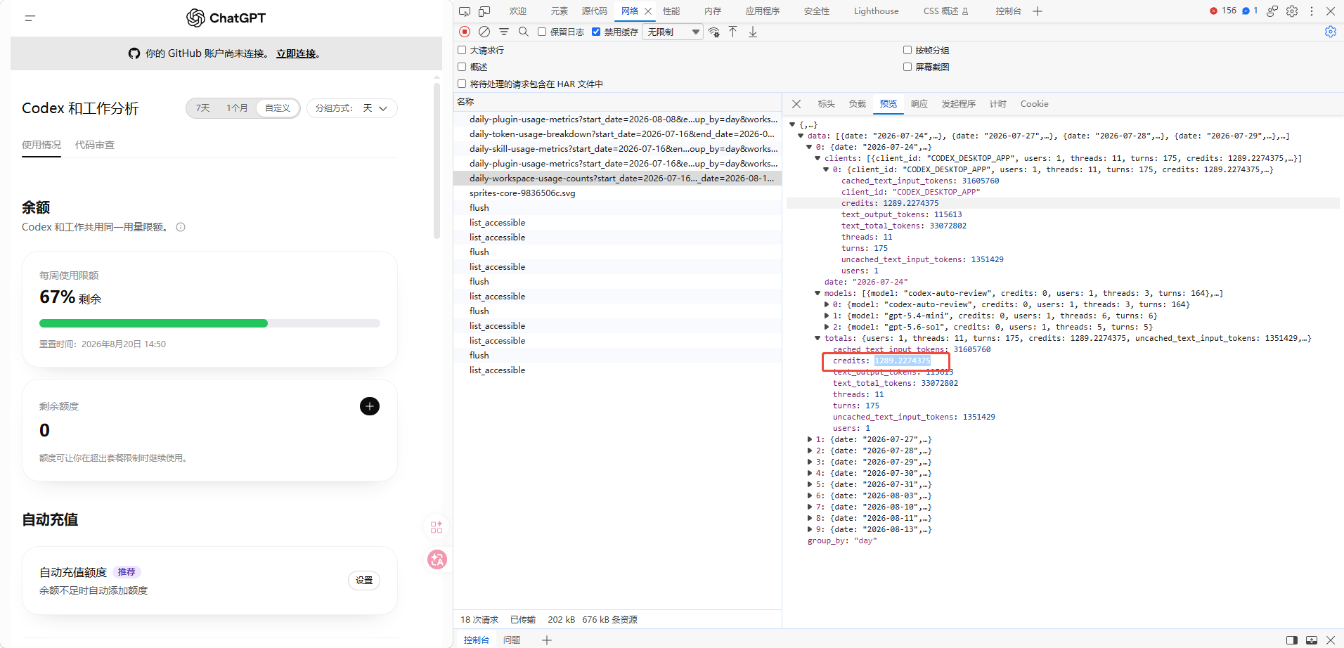Open the network search magnifier
The height and width of the screenshot is (648, 1344).
pyautogui.click(x=524, y=32)
